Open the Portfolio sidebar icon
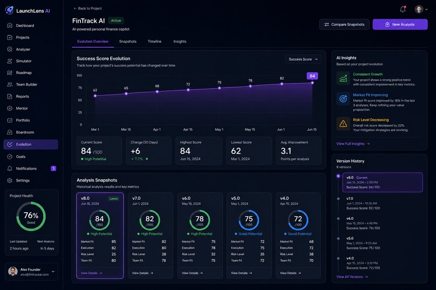 click(10, 120)
